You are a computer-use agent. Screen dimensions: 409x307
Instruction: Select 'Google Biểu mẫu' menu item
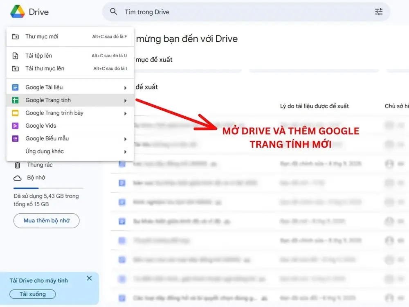pyautogui.click(x=70, y=139)
